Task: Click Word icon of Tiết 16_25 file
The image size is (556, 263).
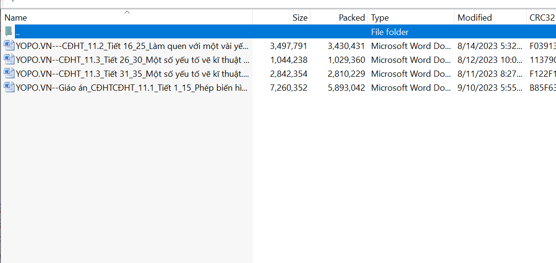Action: 9,46
